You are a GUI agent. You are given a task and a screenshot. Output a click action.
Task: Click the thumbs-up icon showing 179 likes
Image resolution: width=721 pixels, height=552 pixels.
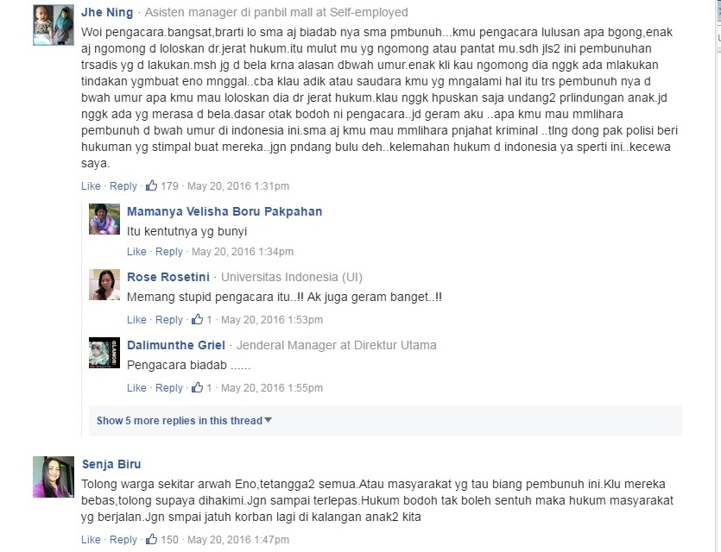151,185
